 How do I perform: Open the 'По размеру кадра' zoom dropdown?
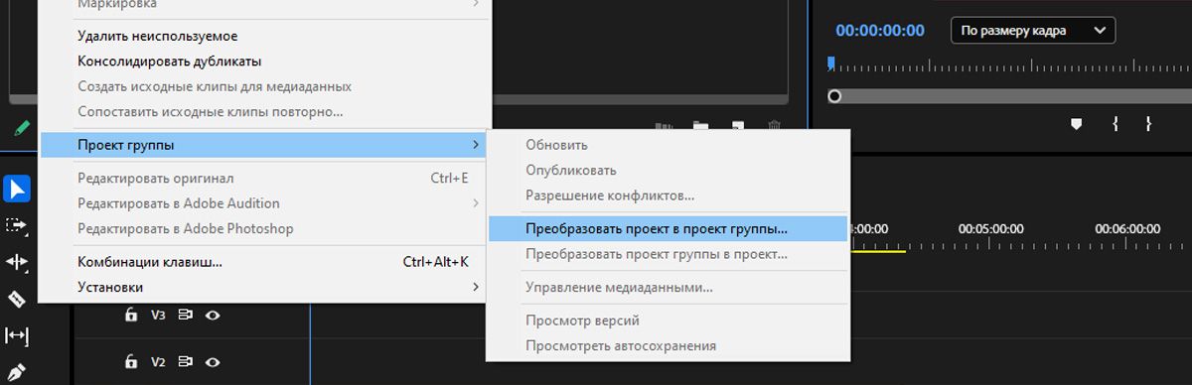1033,31
